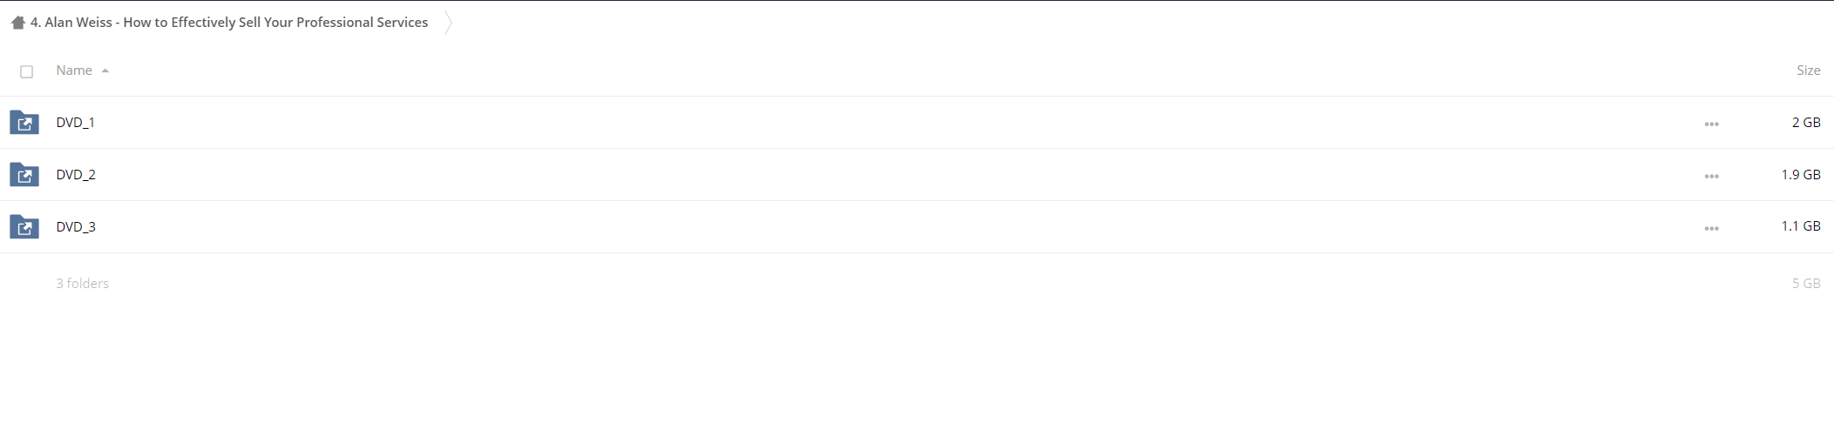
Task: Open the DVD_2 folder by its name
Action: tap(76, 175)
